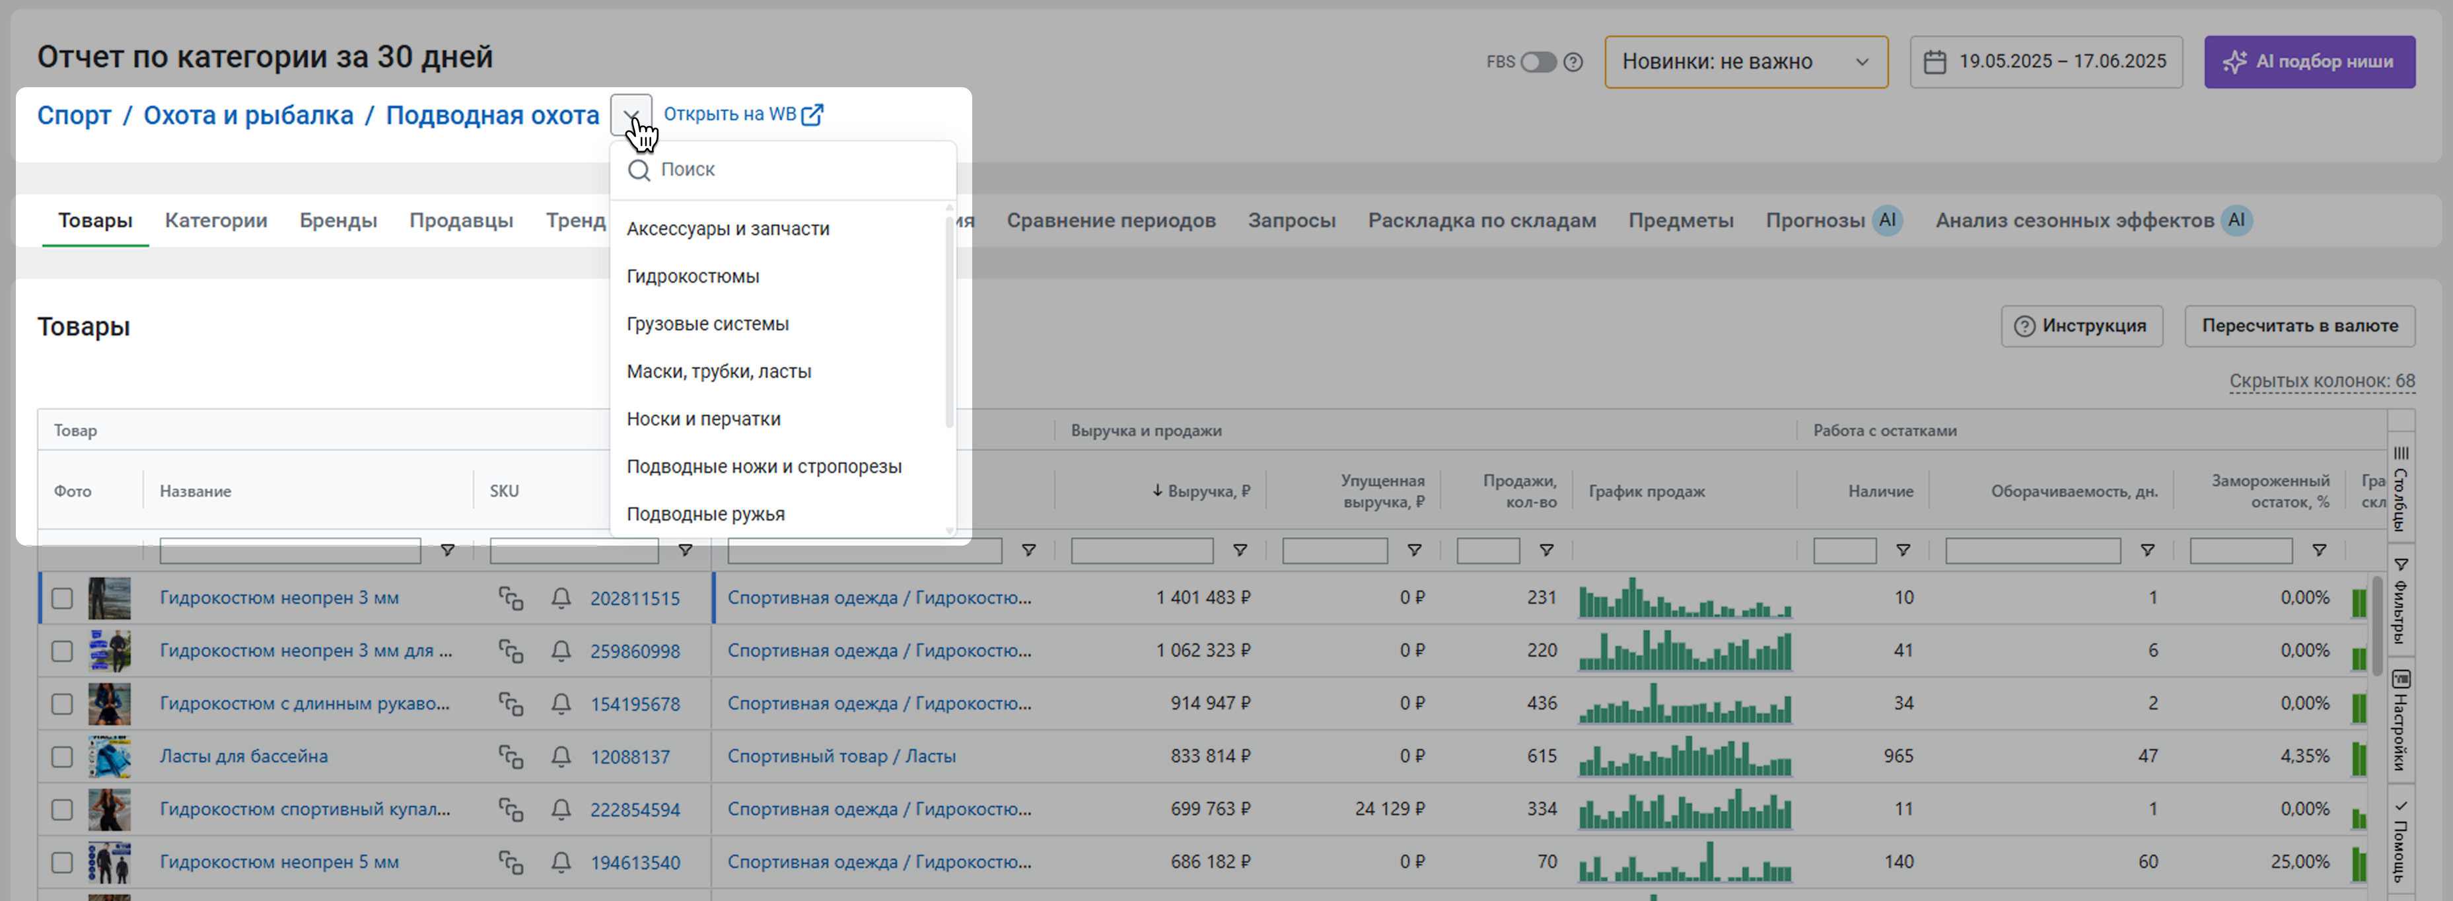Select Аксессуары и запчасти from dropdown

pos(728,229)
